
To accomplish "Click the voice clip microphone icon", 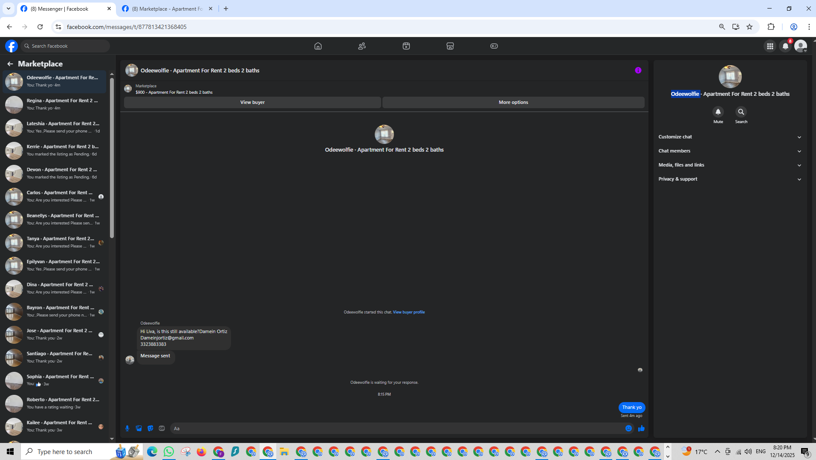I will (127, 428).
